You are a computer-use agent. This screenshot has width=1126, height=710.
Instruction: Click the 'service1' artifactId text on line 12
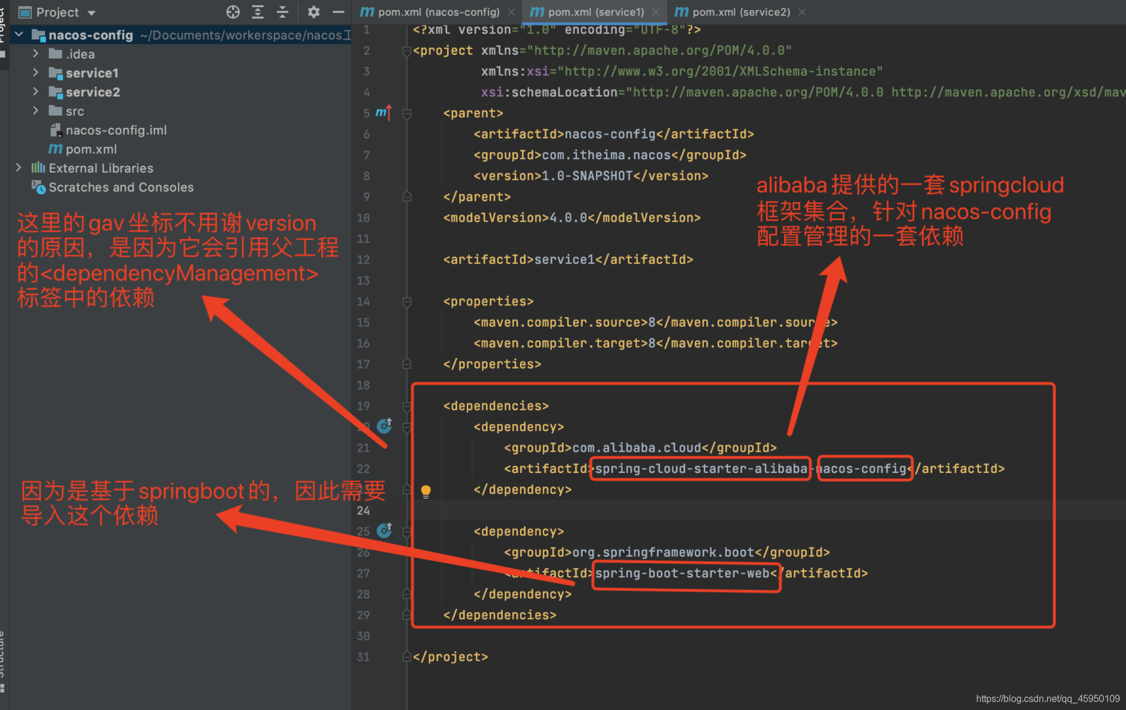[x=564, y=259]
